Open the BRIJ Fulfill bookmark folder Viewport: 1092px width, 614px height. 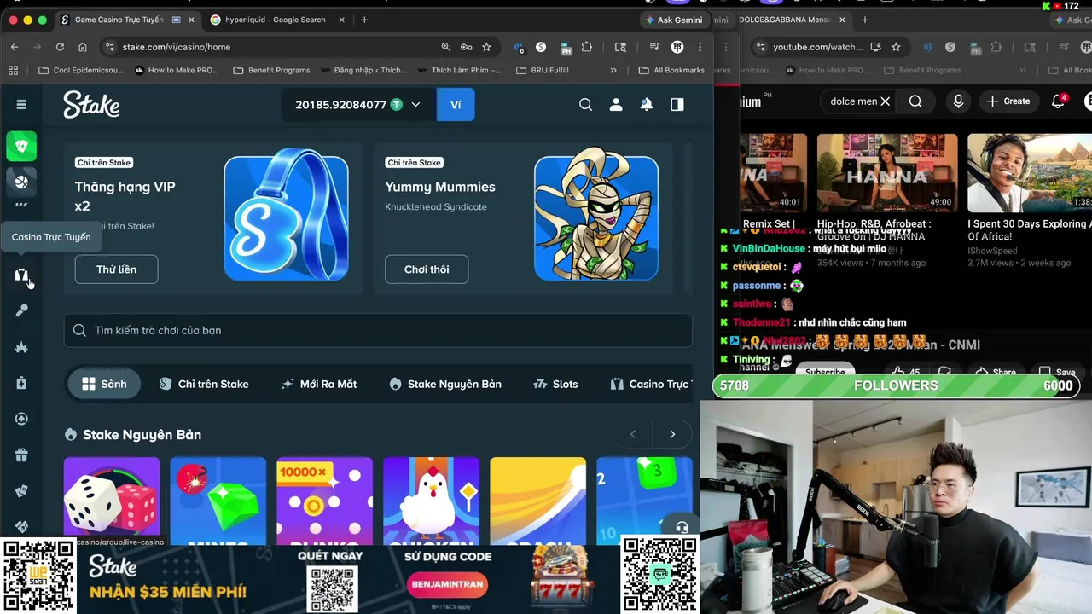(543, 70)
